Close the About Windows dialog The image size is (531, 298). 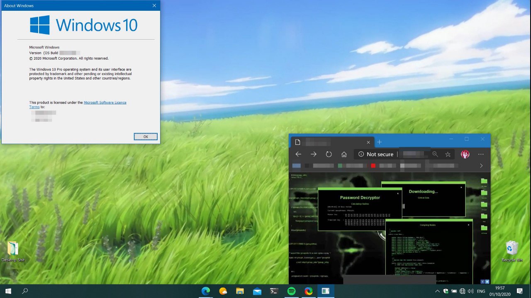coord(154,6)
